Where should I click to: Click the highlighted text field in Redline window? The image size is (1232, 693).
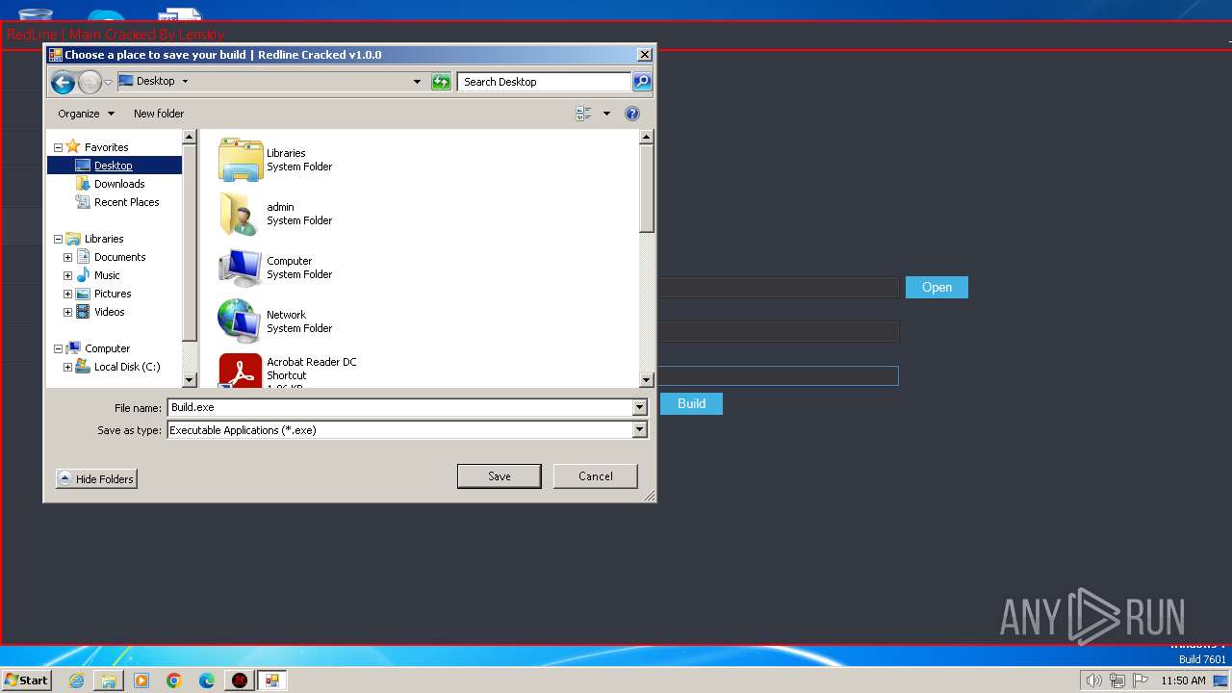click(x=778, y=375)
